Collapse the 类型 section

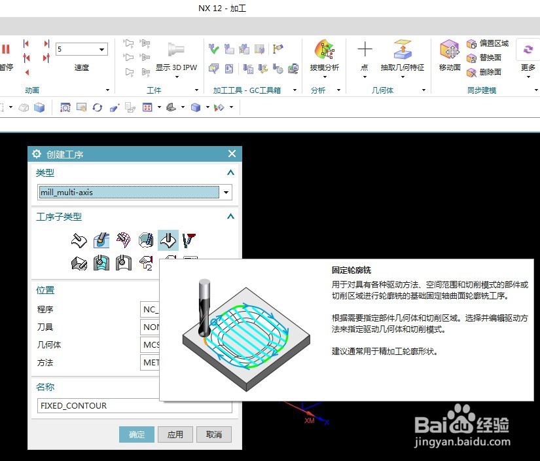coord(230,173)
